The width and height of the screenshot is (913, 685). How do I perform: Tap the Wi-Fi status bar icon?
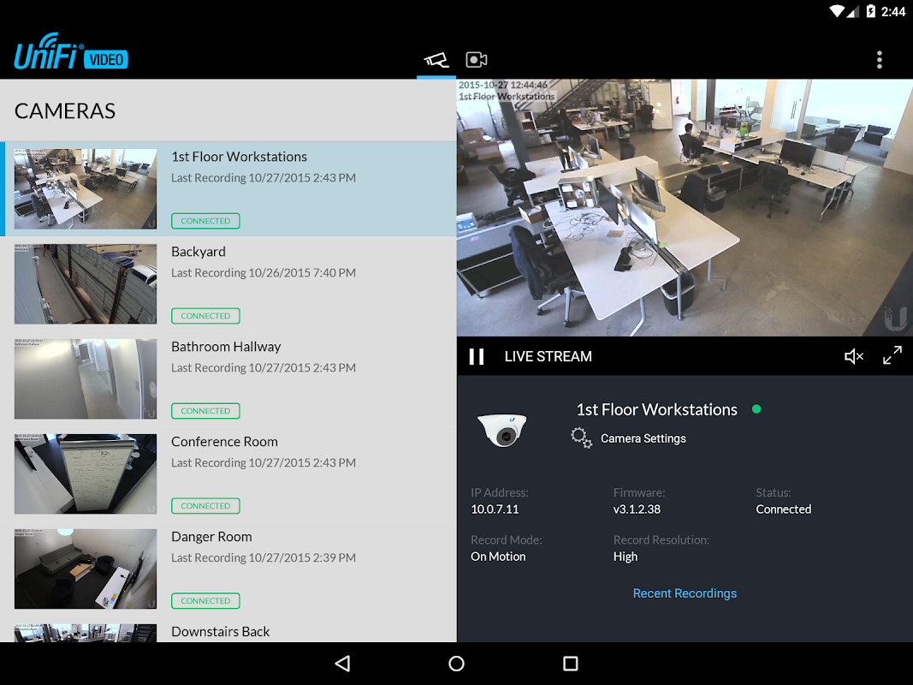(x=837, y=11)
